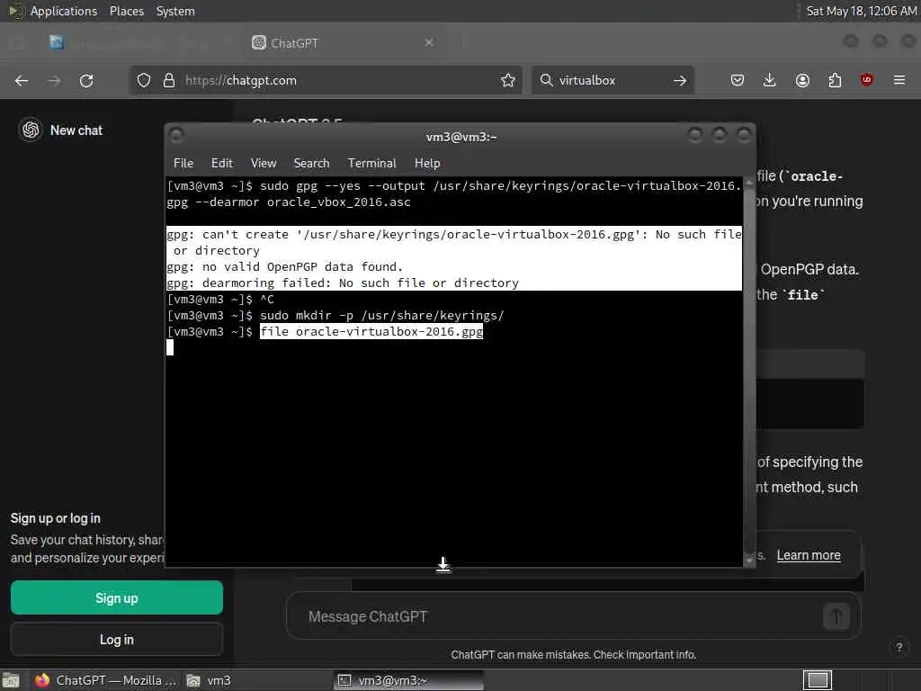Switch to the ChatGPT tab

(344, 42)
